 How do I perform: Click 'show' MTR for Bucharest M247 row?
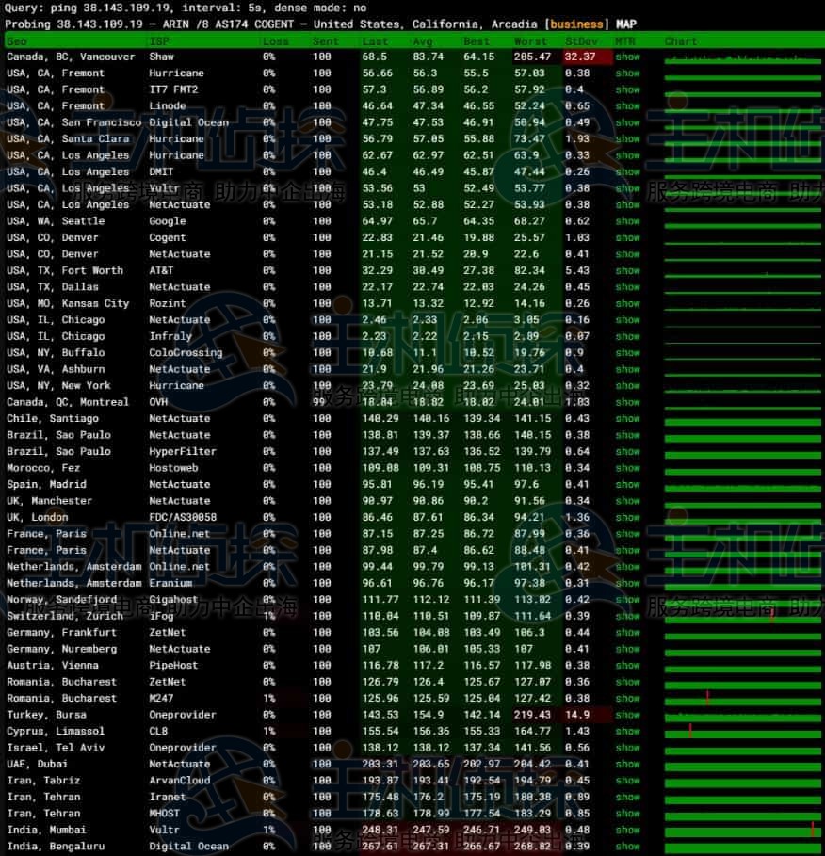coord(627,698)
